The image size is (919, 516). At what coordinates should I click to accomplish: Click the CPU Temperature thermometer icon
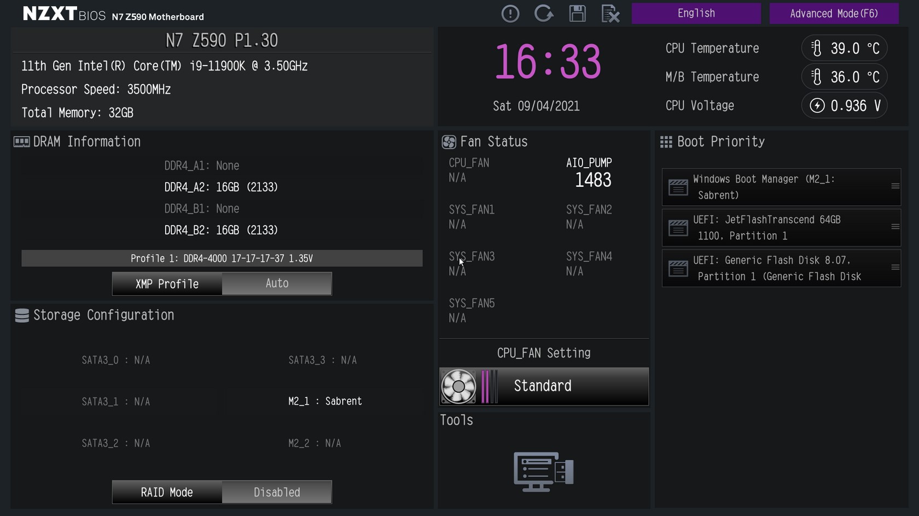[816, 49]
